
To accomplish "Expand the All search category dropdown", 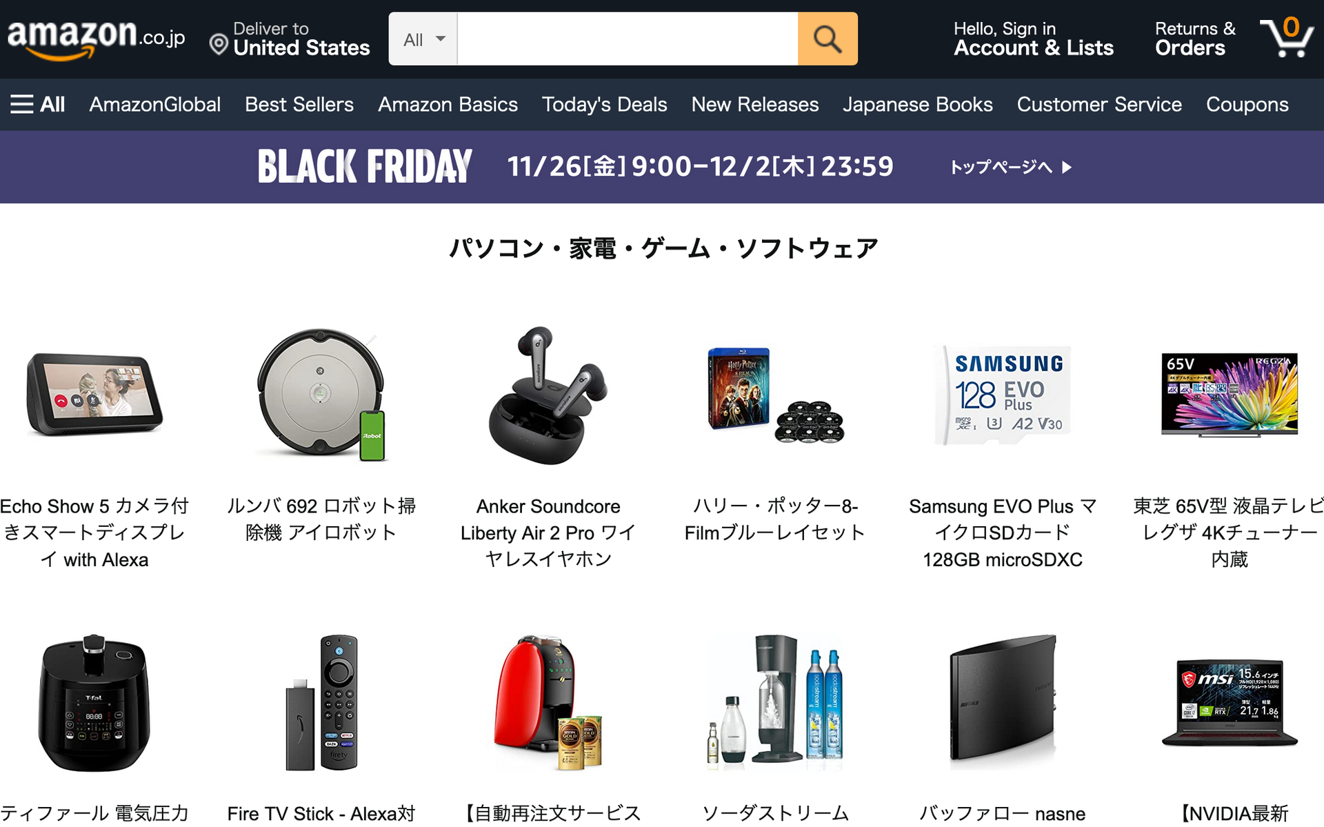I will [423, 39].
